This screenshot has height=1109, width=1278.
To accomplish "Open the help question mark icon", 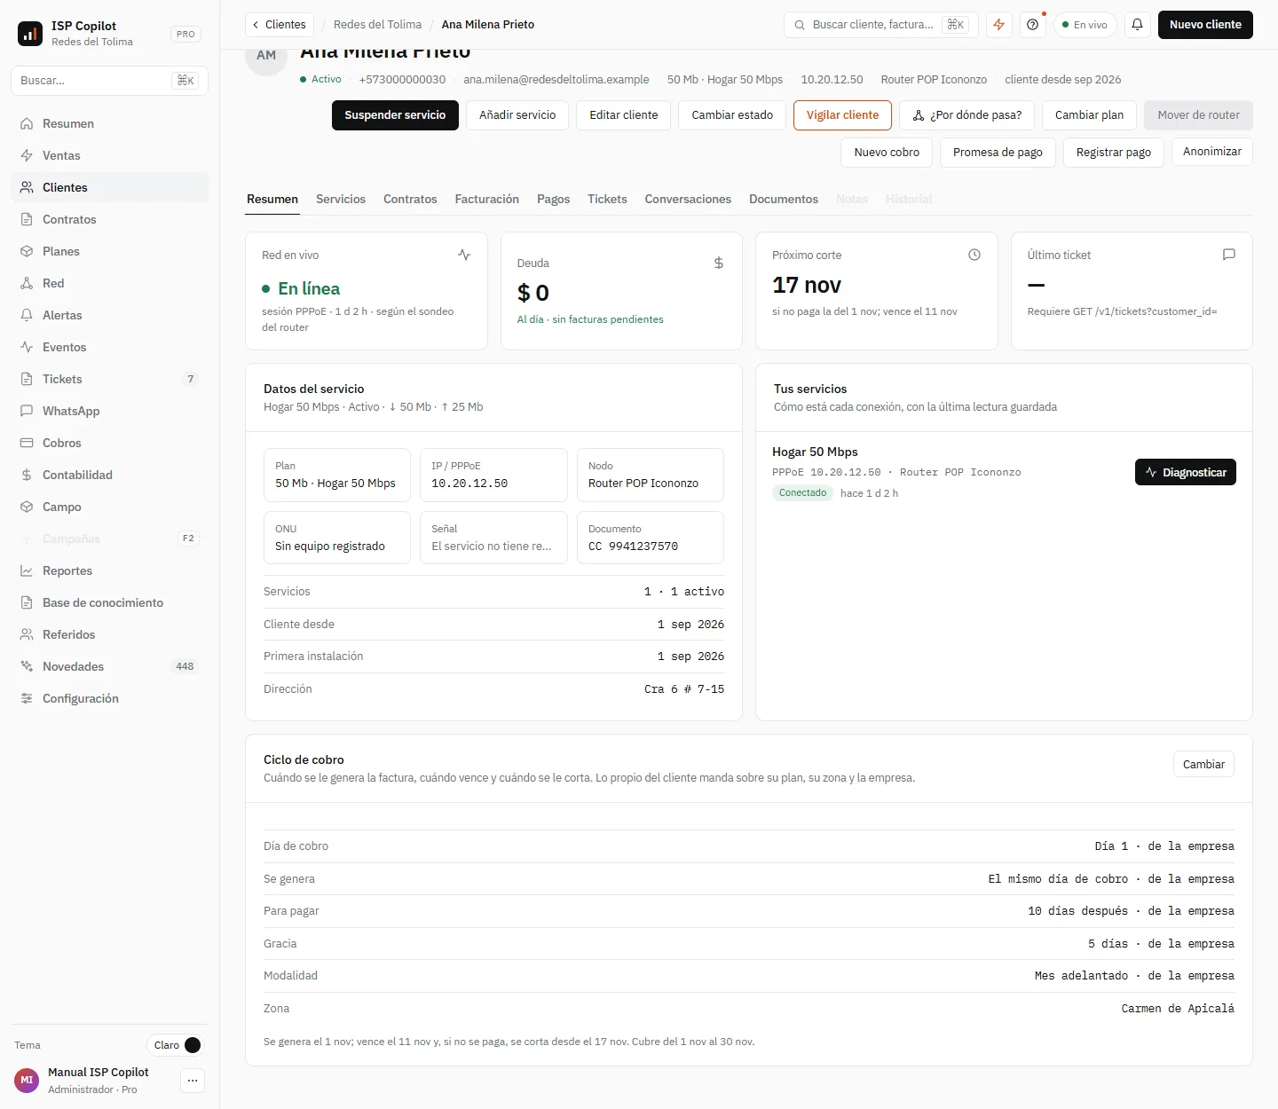I will (1032, 25).
